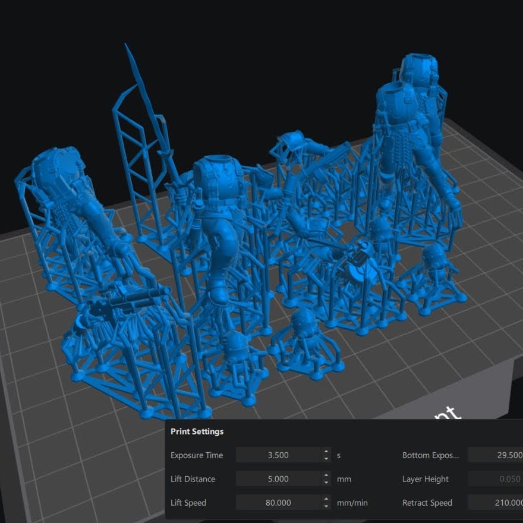This screenshot has width=523, height=523.
Task: Decrease Lift Distance with the down arrow
Action: tap(326, 483)
